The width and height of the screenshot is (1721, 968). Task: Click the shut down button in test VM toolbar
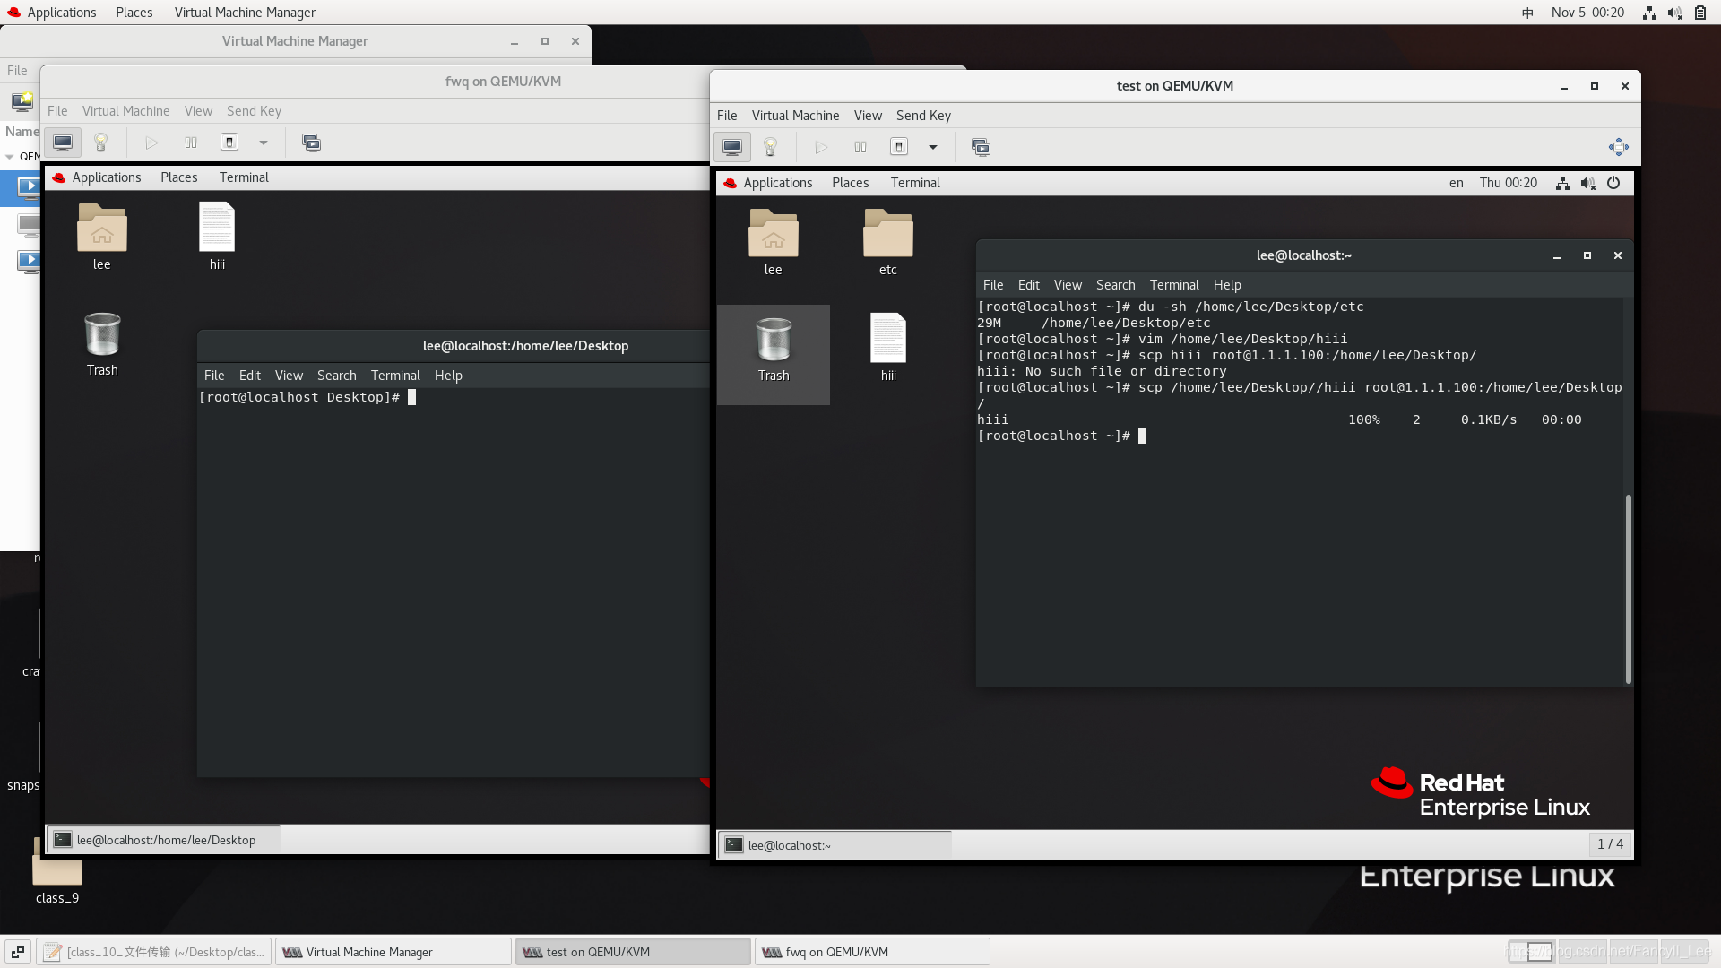click(899, 147)
